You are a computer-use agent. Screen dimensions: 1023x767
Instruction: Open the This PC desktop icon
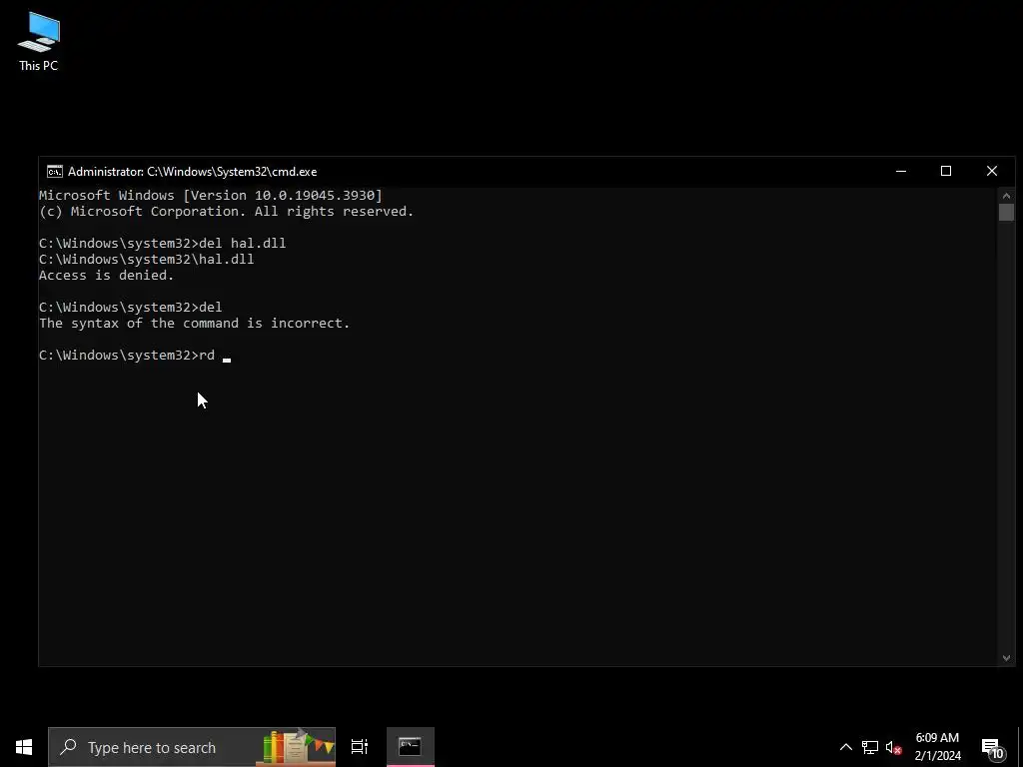[x=39, y=42]
